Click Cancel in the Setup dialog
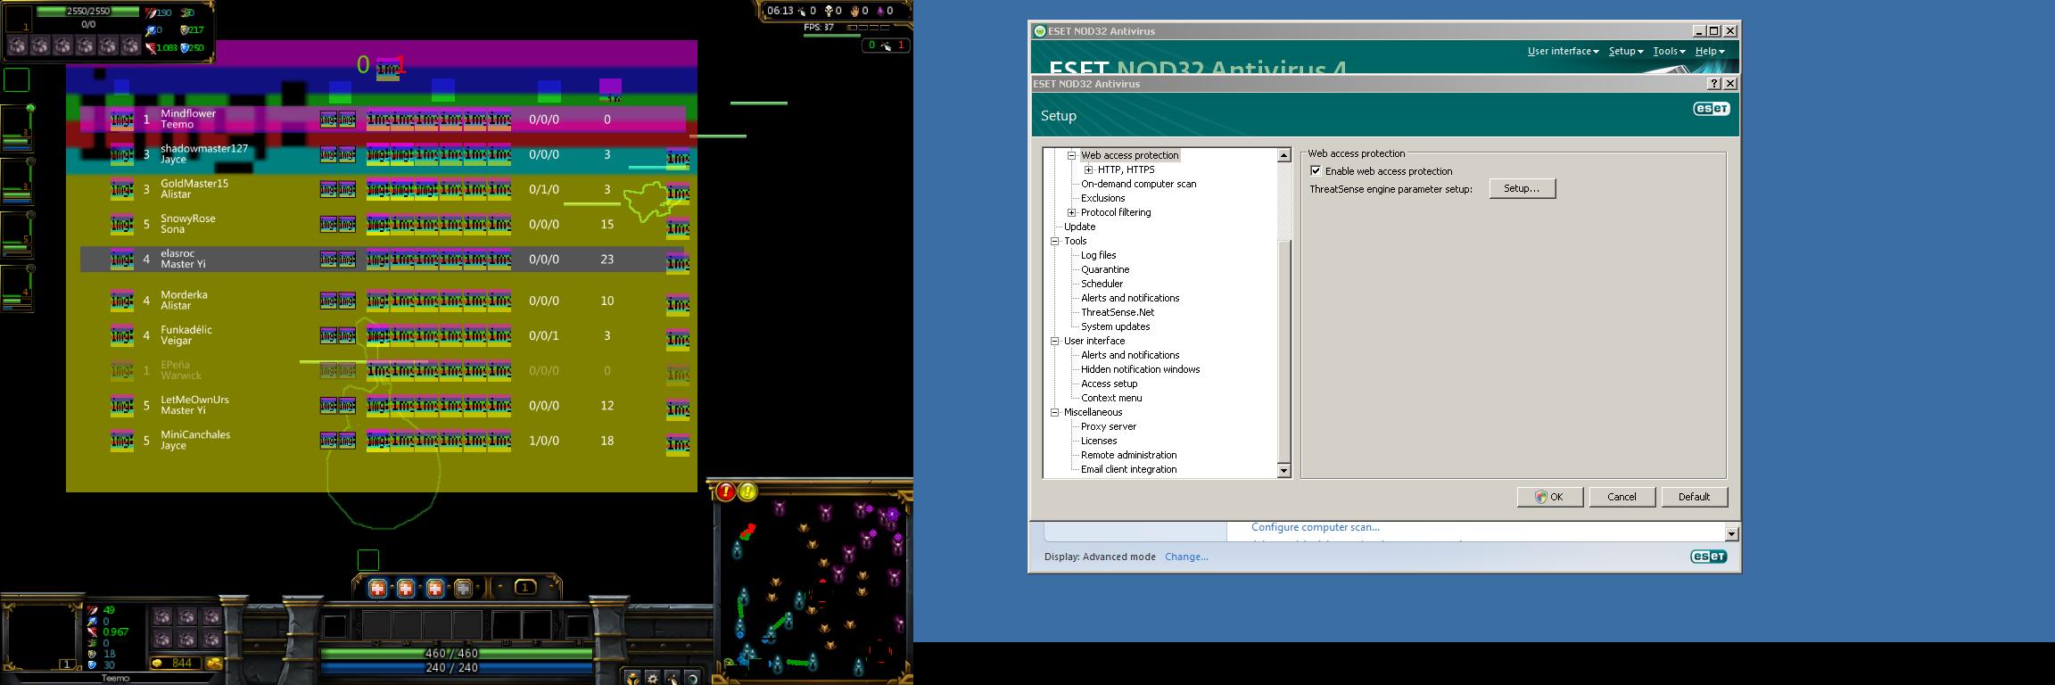The width and height of the screenshot is (2055, 685). tap(1622, 497)
